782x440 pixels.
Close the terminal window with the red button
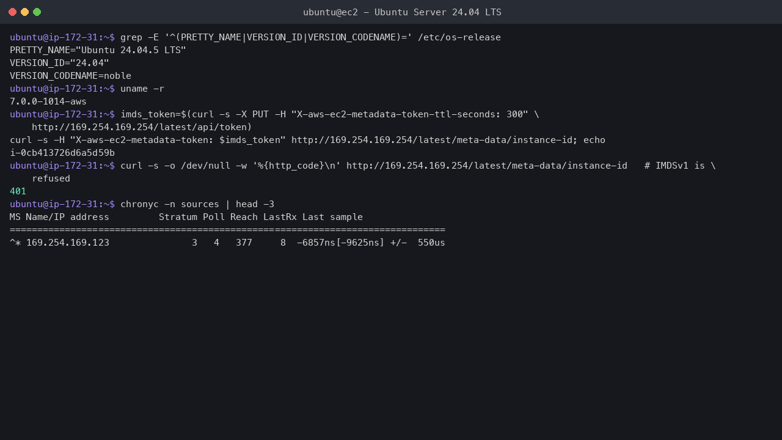point(12,12)
